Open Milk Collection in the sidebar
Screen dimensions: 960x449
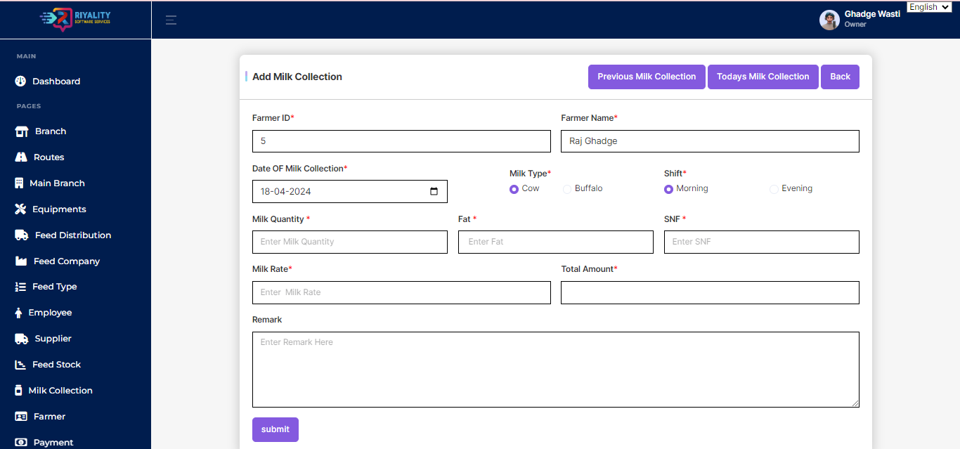pos(60,391)
